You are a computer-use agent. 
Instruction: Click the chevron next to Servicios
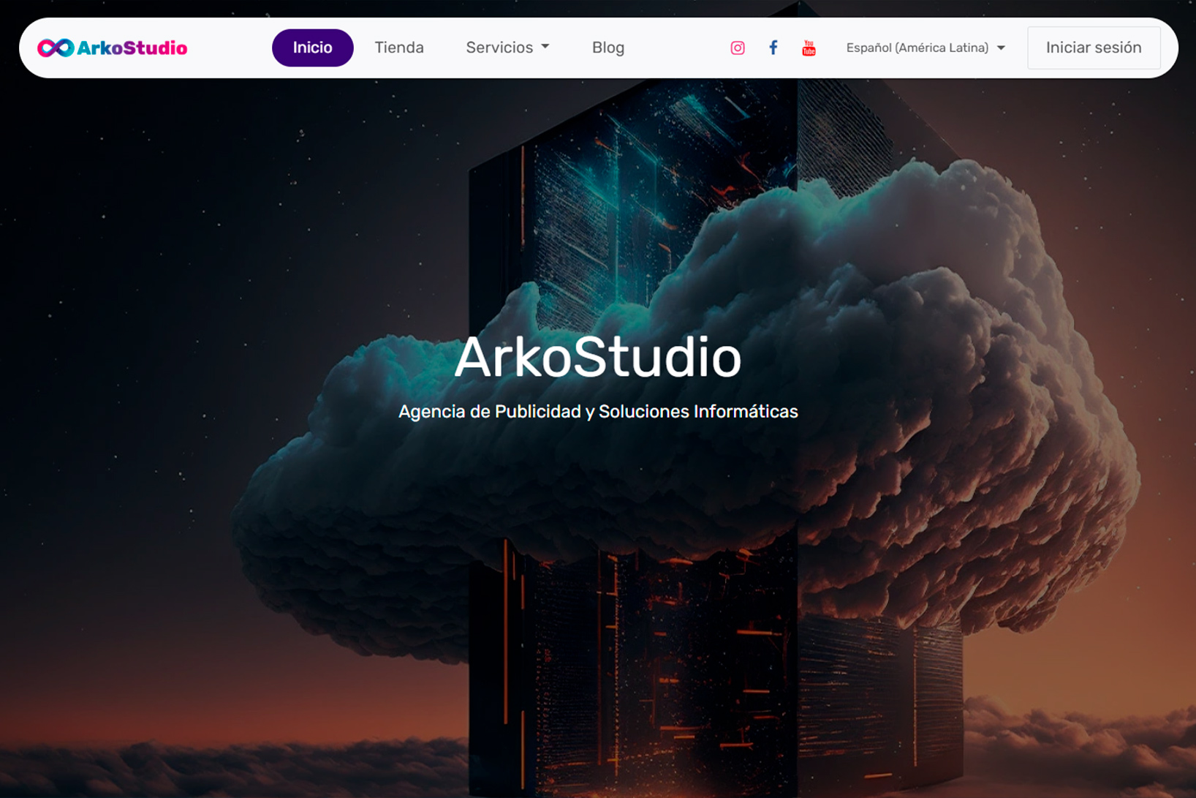tap(544, 48)
